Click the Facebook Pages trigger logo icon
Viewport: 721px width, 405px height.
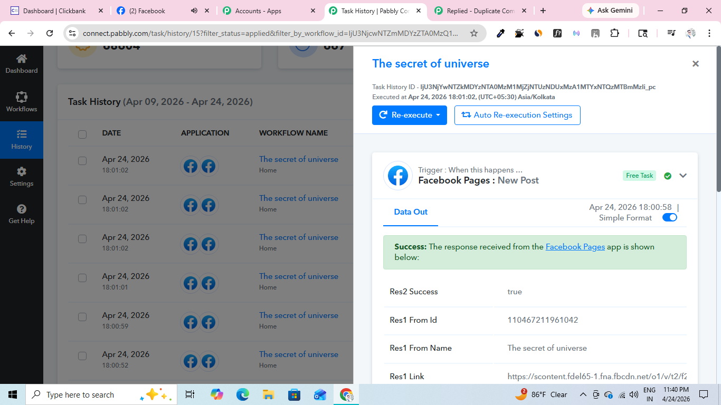point(398,176)
